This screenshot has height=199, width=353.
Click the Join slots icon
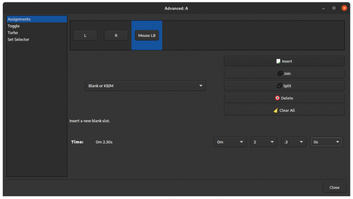click(x=280, y=74)
